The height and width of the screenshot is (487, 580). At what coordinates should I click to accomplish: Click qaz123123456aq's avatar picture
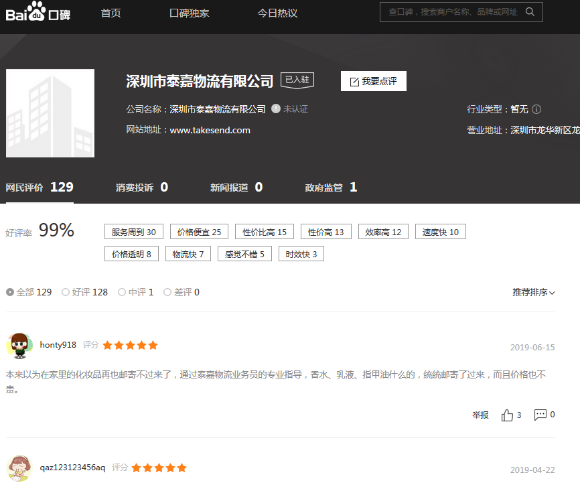pos(19,468)
